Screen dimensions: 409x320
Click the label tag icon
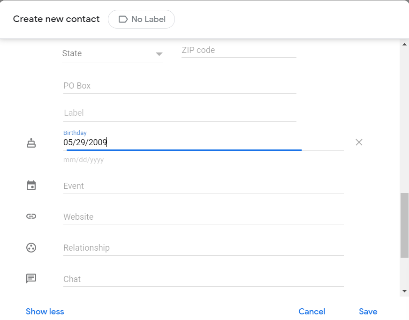[123, 19]
